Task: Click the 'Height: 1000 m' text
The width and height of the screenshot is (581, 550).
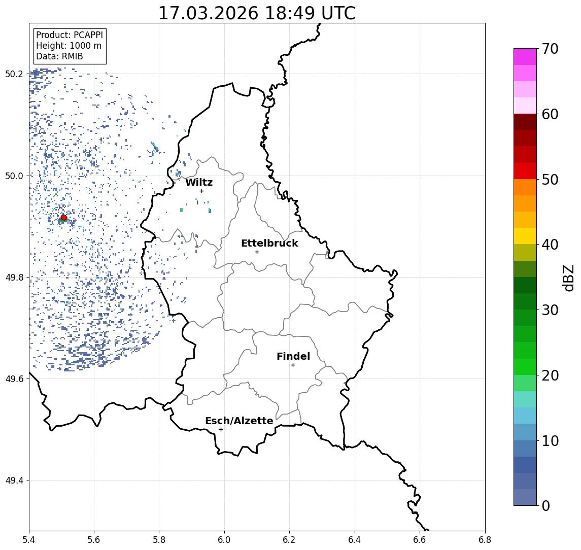Action: [69, 46]
